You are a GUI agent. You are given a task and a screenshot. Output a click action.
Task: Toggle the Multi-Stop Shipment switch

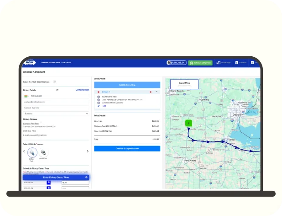click(55, 82)
